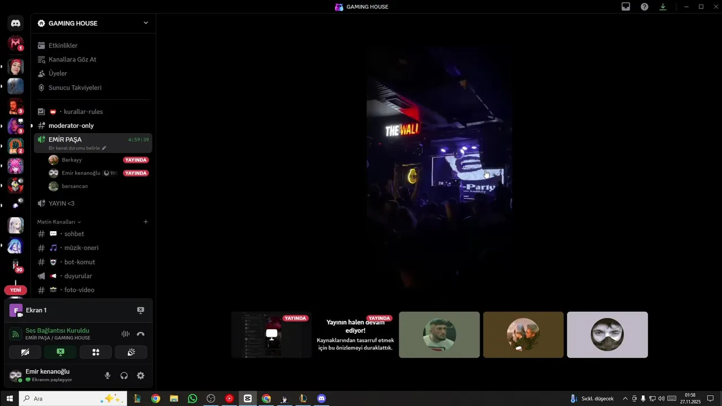Select paused stream preview tile
Screen dimensions: 722x406
coord(355,334)
